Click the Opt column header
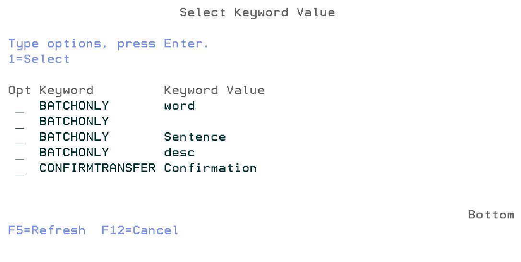The image size is (521, 262). pos(19,91)
